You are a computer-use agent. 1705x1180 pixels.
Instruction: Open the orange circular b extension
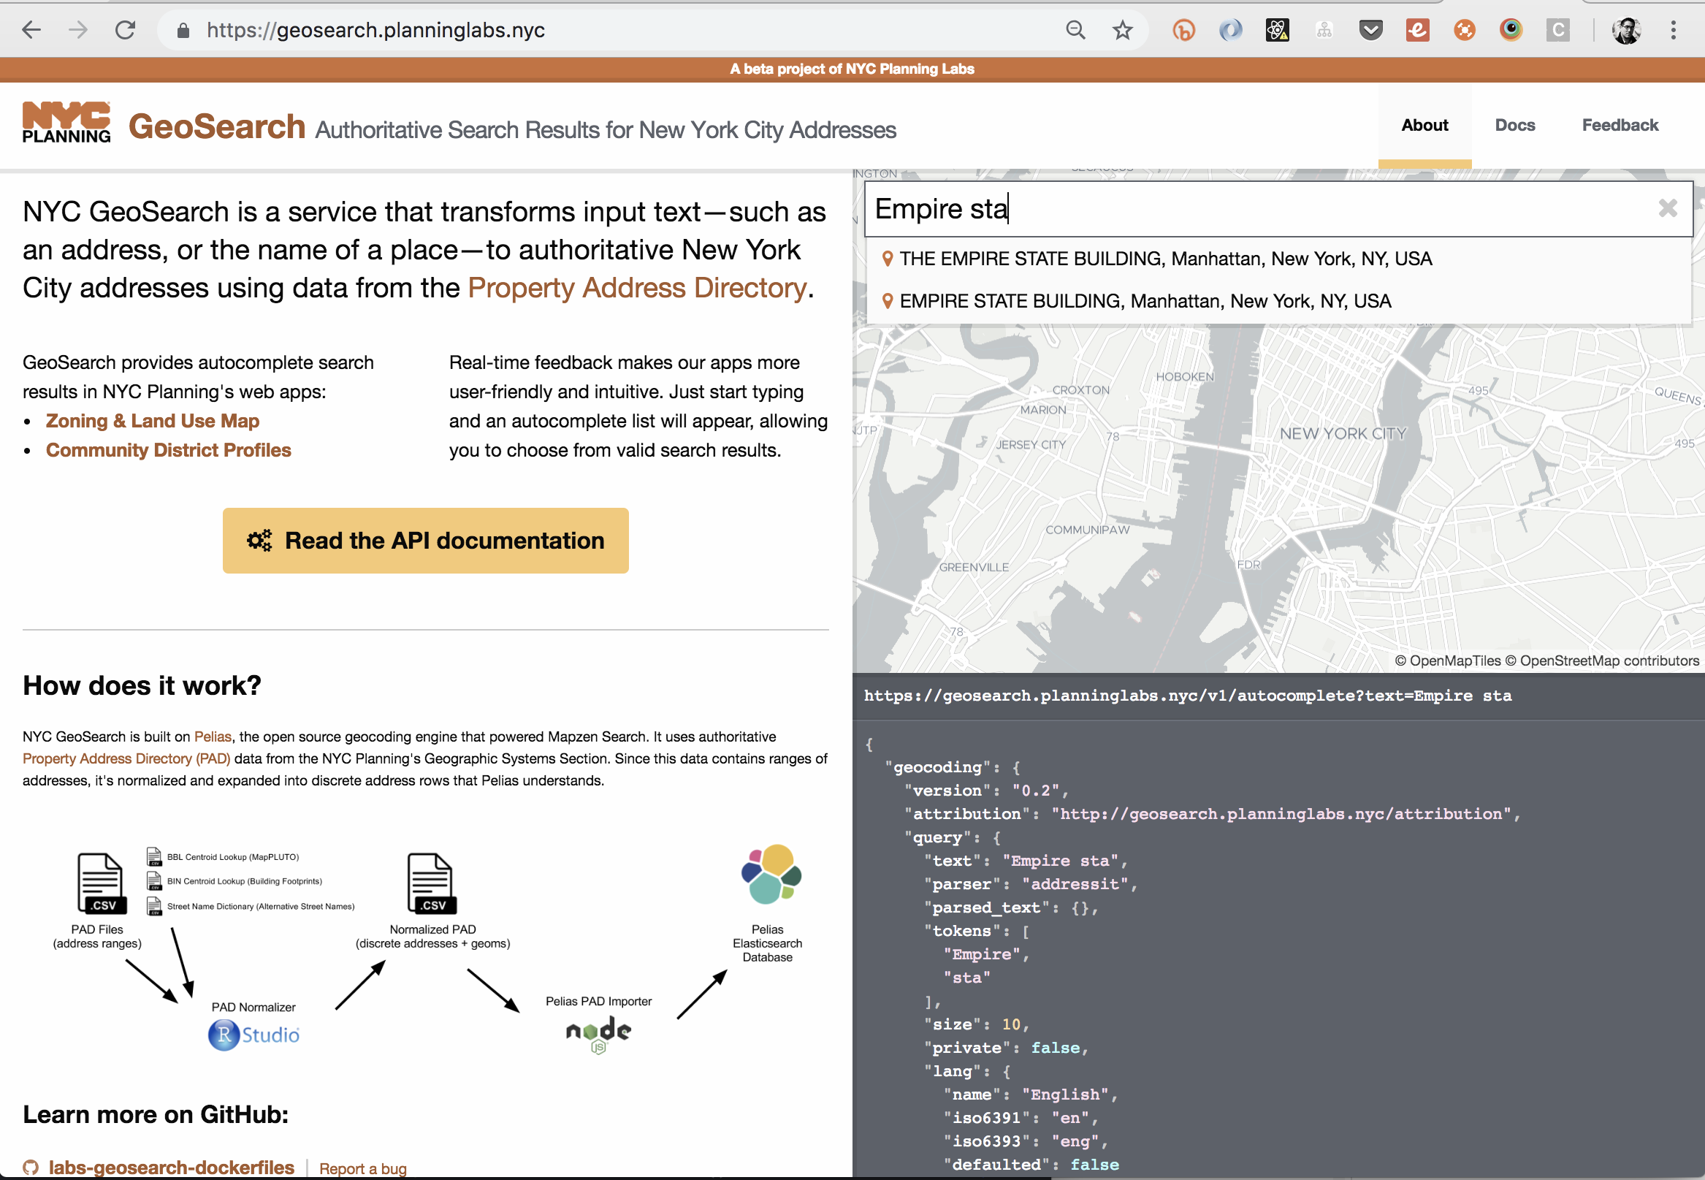click(1183, 30)
